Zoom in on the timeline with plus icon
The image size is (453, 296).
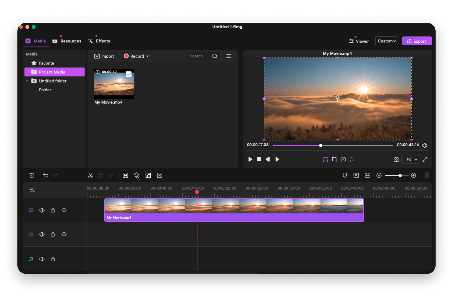[414, 175]
